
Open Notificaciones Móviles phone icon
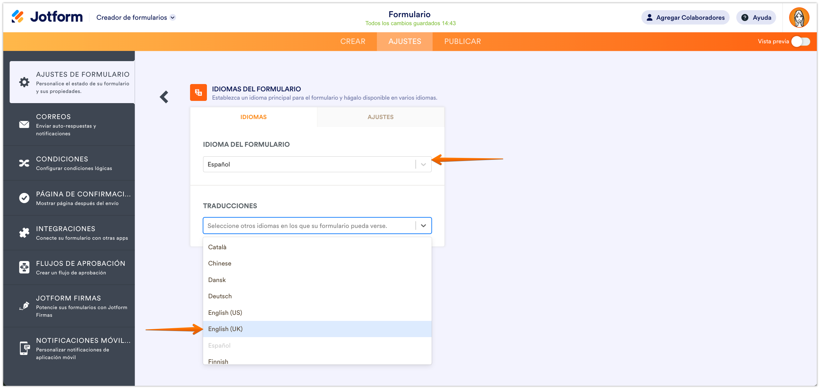[x=25, y=348]
